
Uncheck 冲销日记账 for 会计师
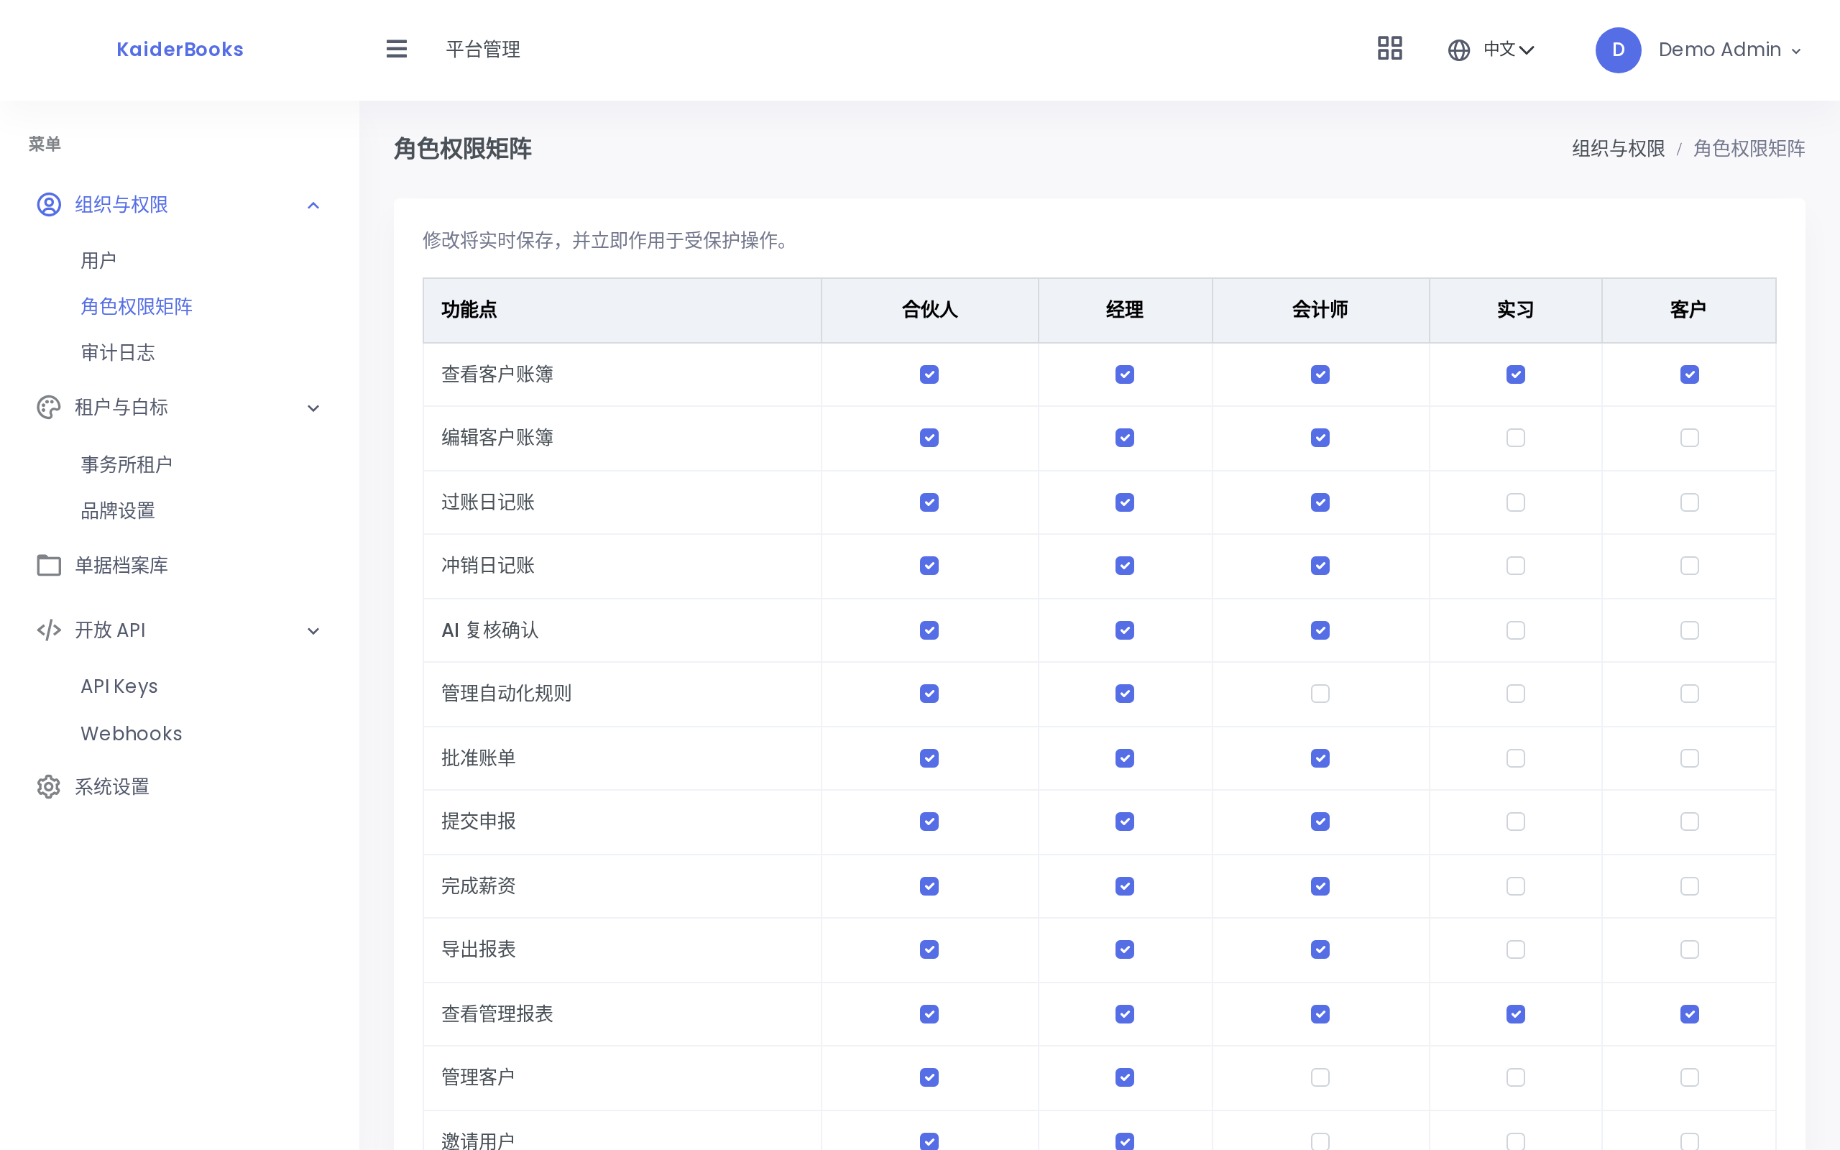click(x=1320, y=566)
